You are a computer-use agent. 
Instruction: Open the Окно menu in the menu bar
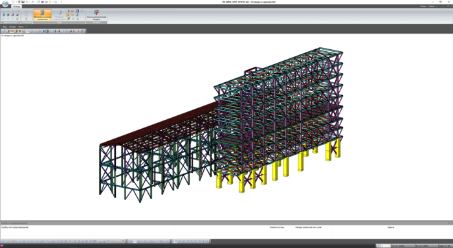coord(21,27)
